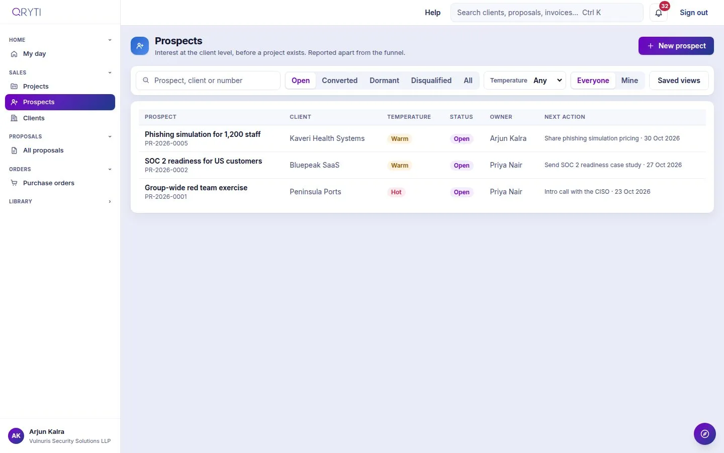Image resolution: width=724 pixels, height=453 pixels.
Task: Toggle owner filter to Mine
Action: pos(629,81)
